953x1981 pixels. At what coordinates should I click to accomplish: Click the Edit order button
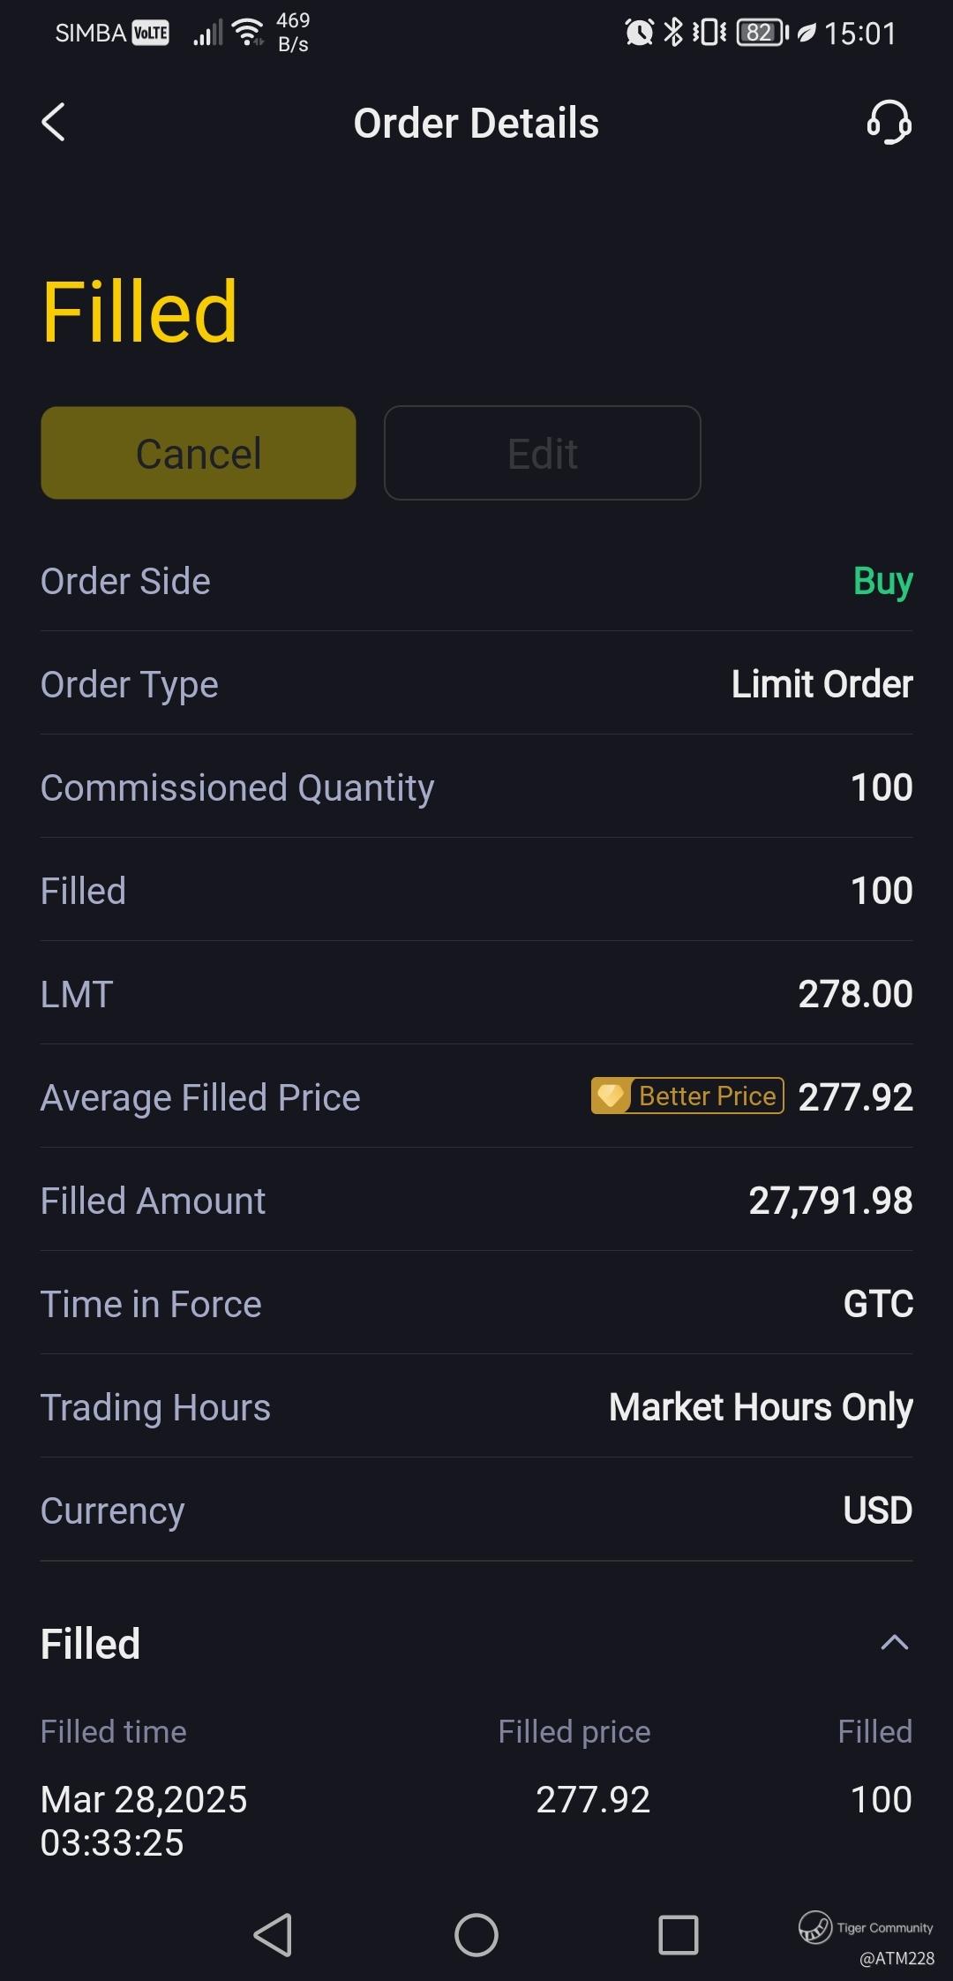pos(543,453)
